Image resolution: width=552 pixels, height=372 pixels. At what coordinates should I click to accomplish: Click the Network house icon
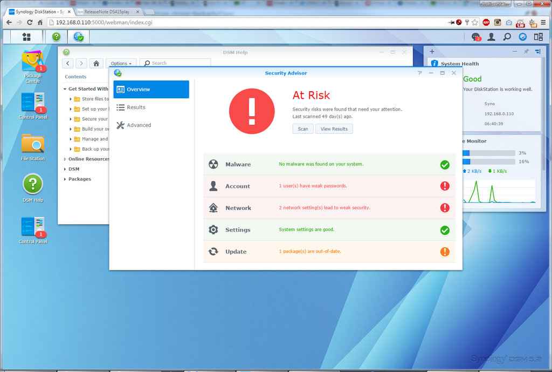[213, 208]
